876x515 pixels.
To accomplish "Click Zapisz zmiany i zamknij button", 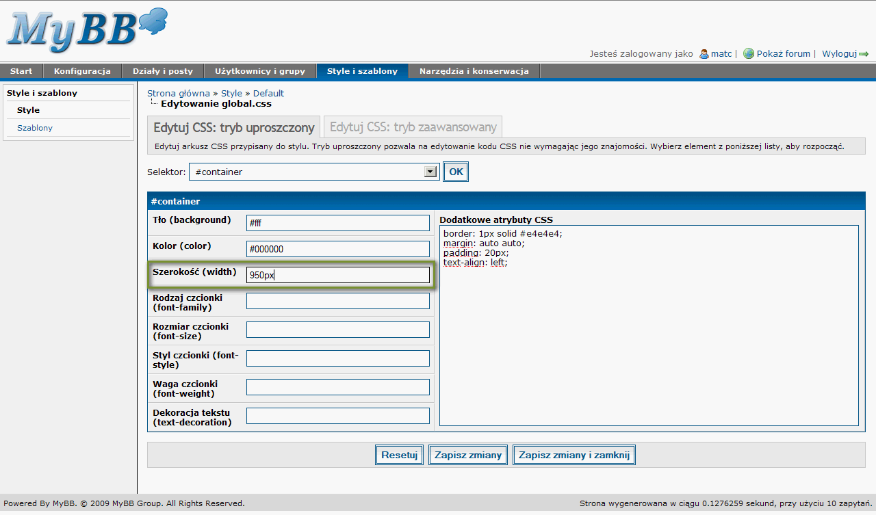I will (x=574, y=455).
